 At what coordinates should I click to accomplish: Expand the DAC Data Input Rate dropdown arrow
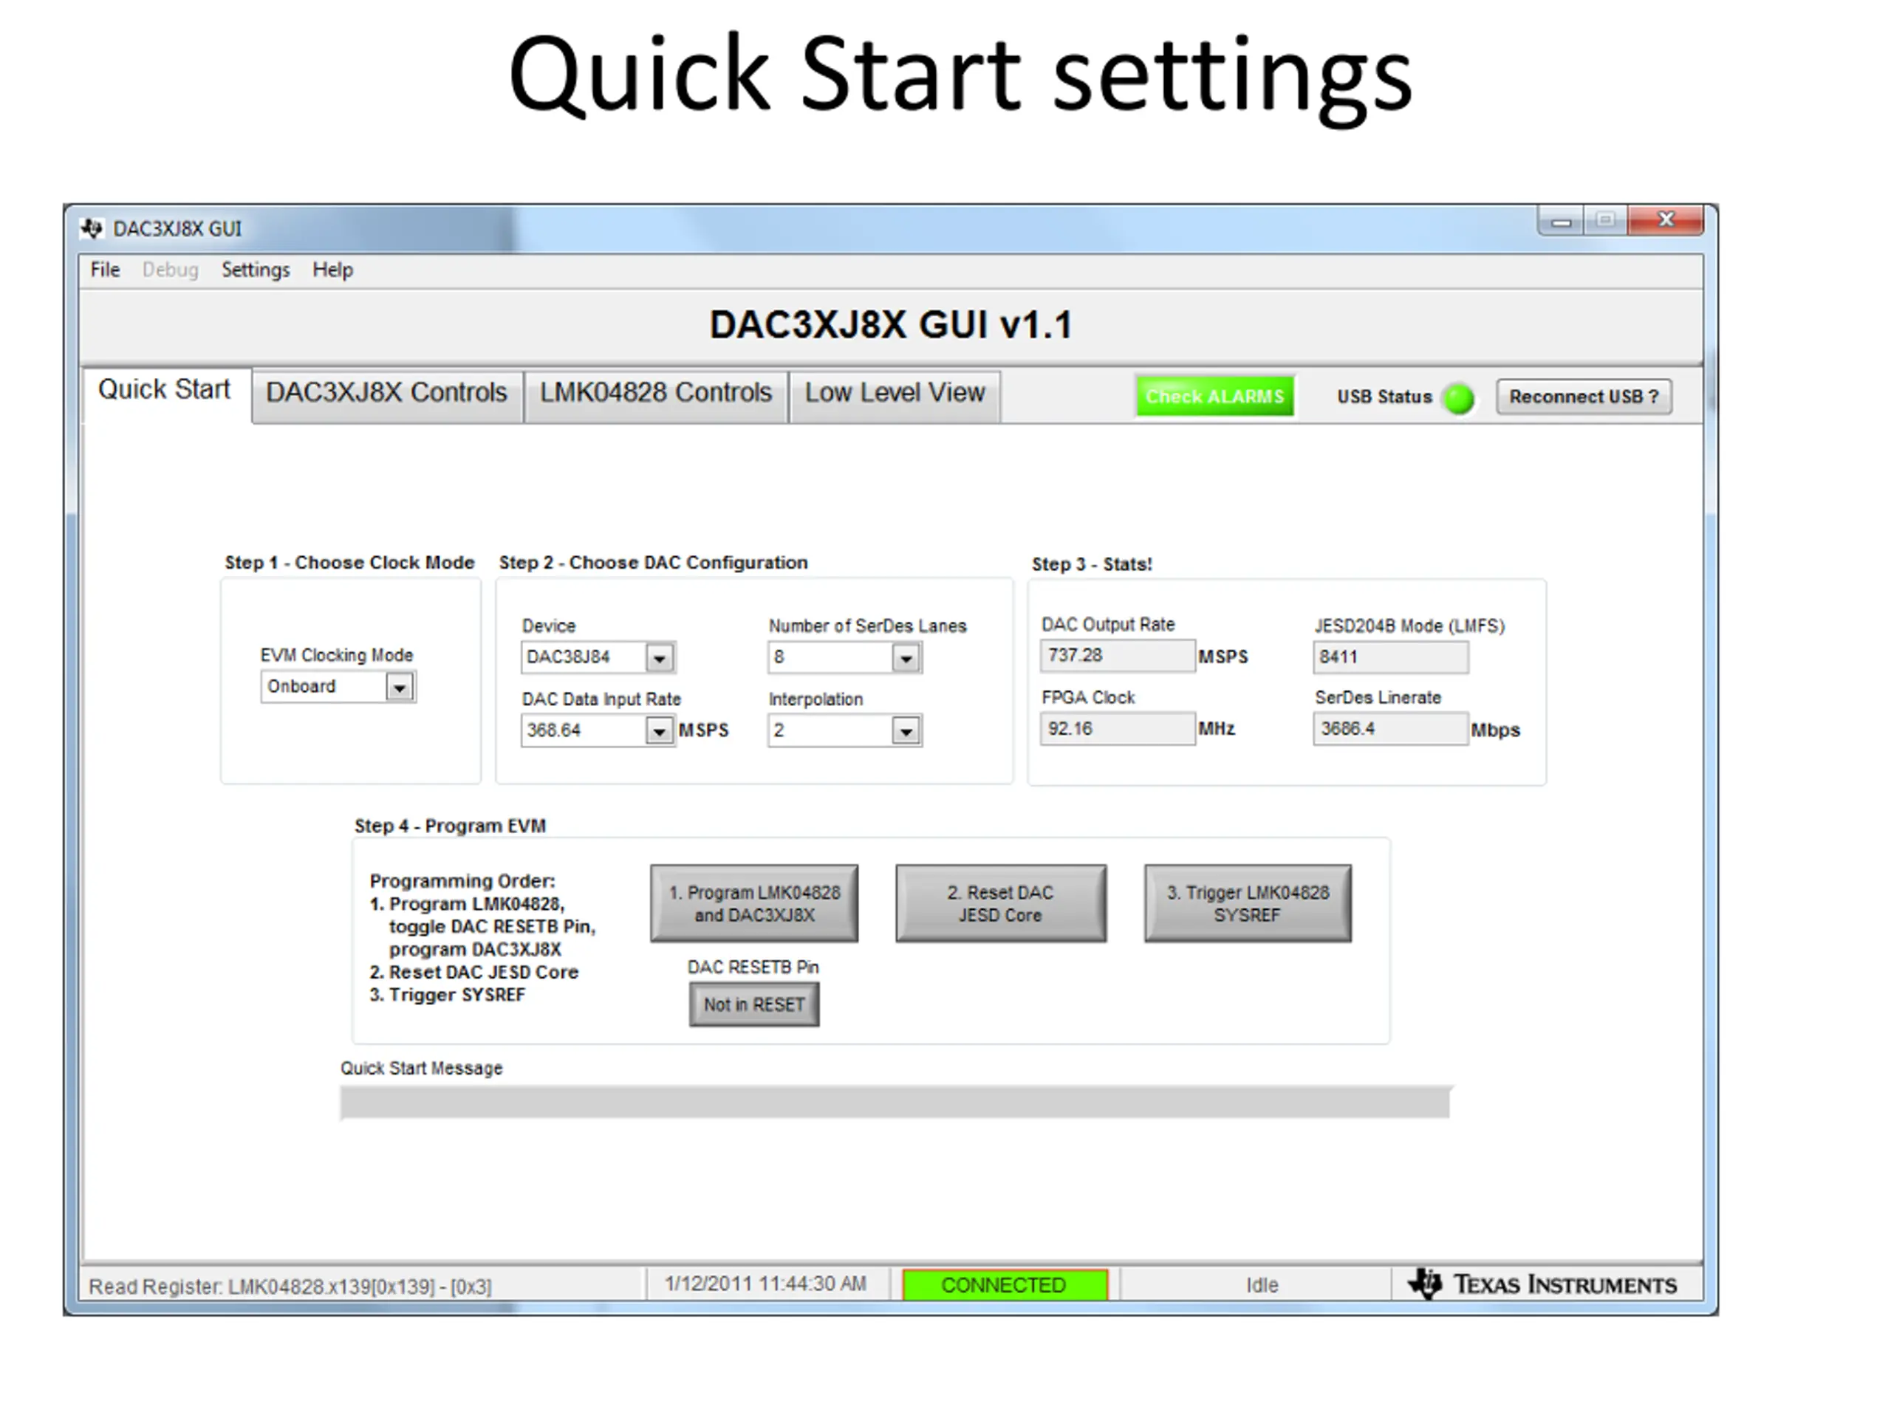(x=658, y=731)
